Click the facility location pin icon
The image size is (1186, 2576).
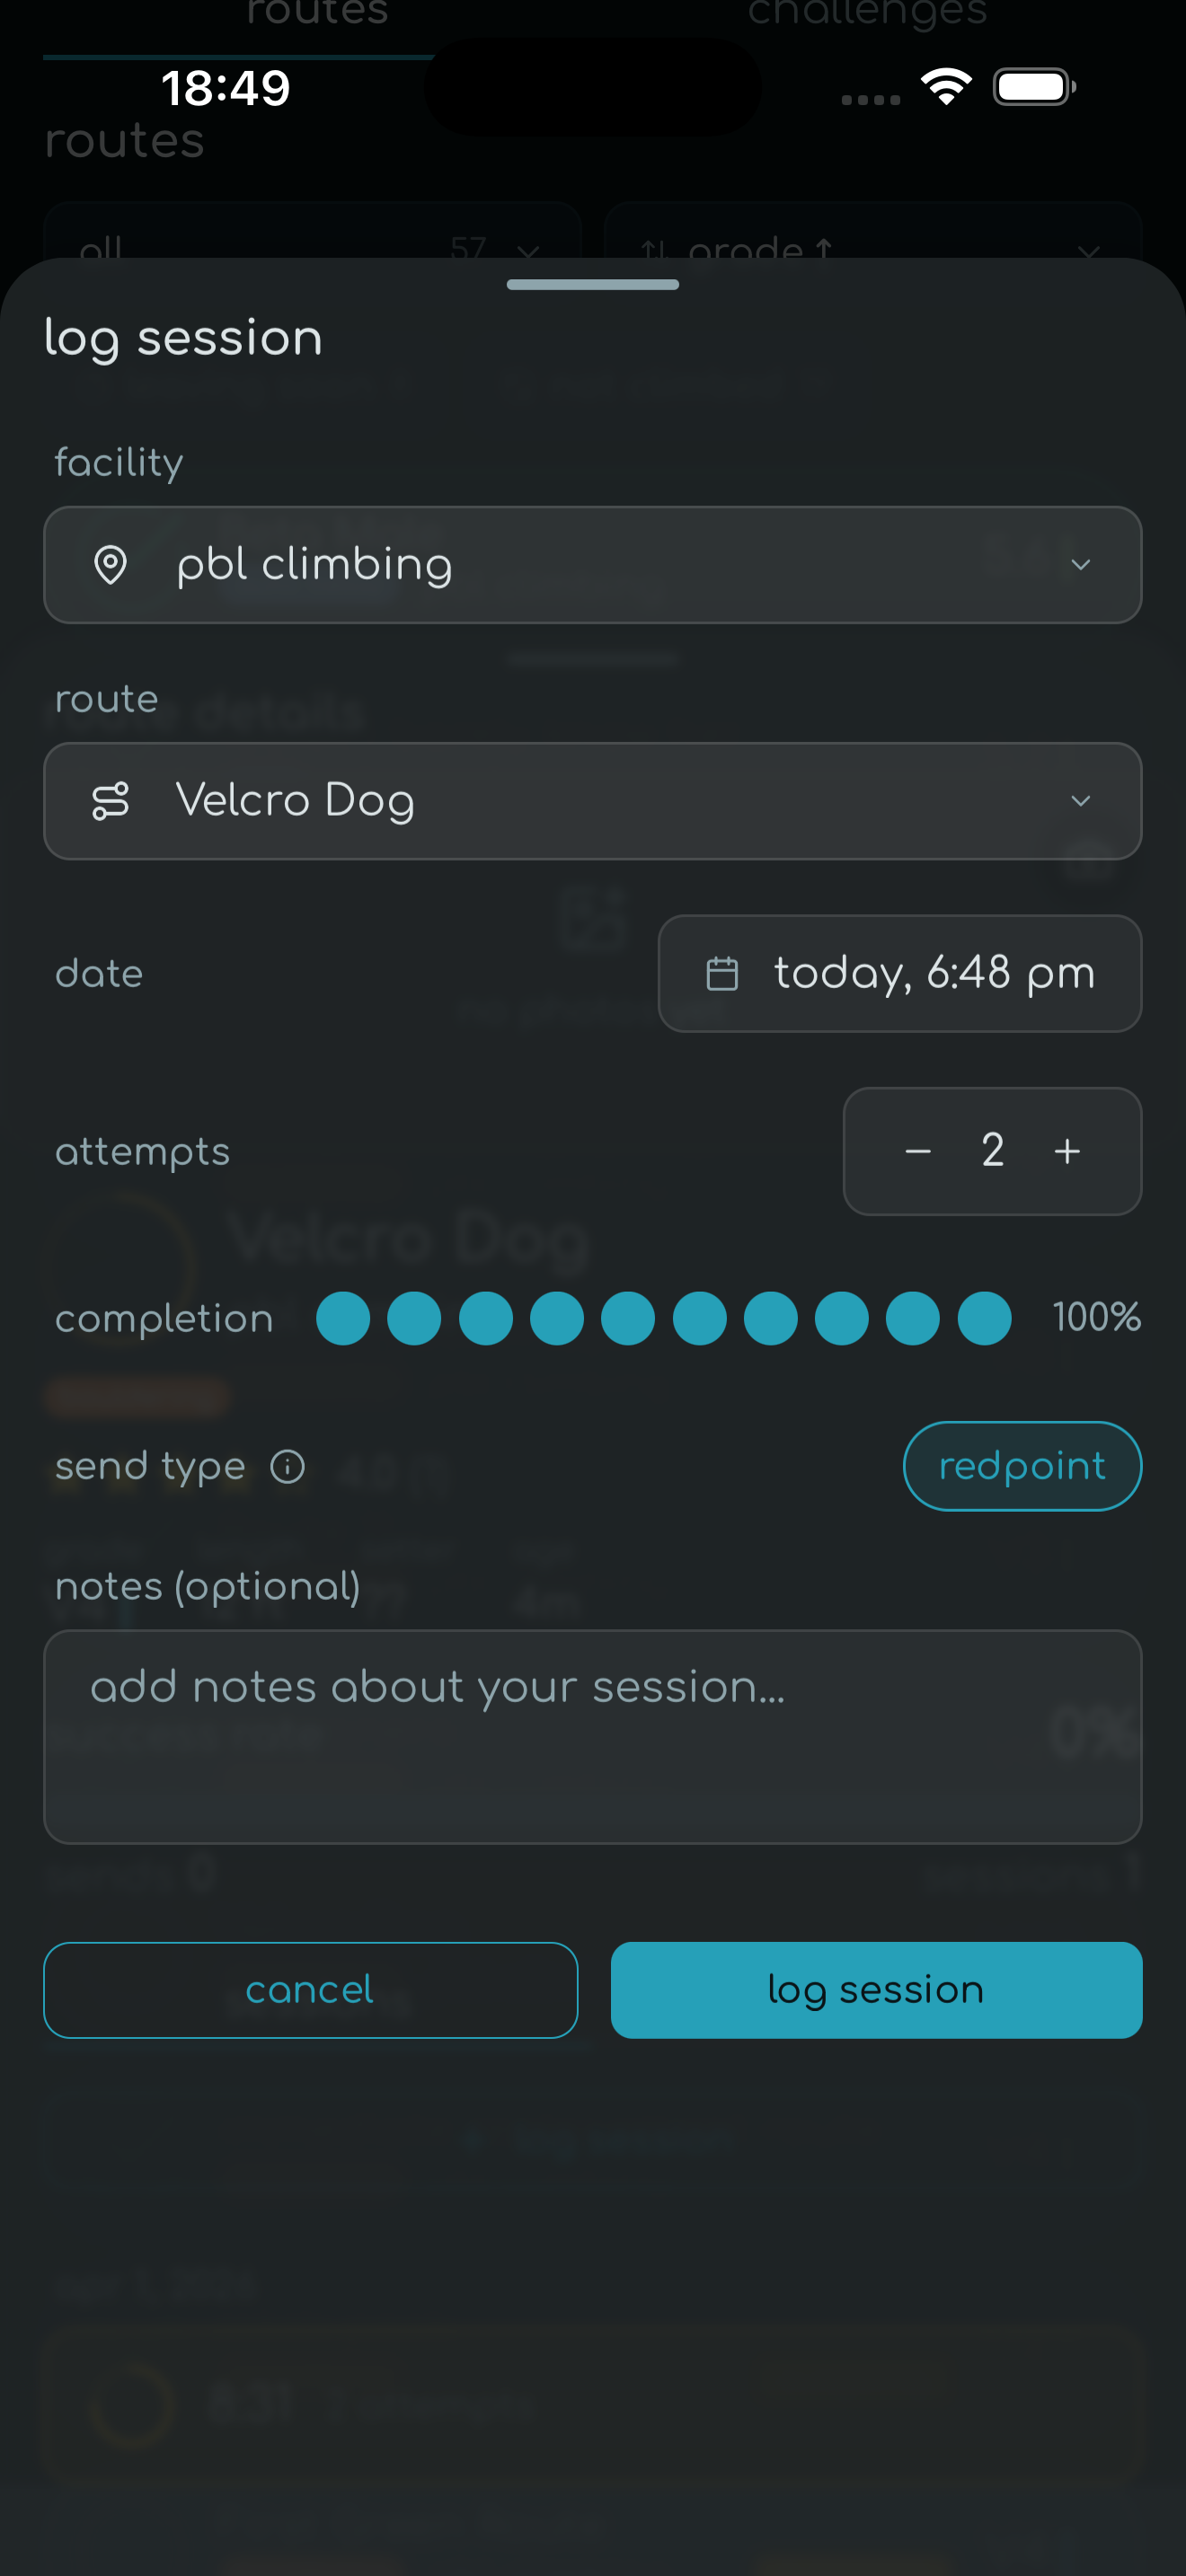tap(110, 565)
